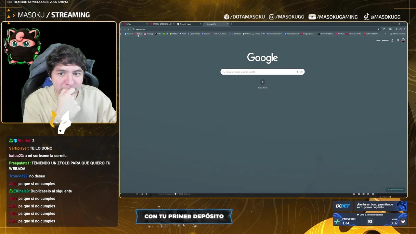Open a new tab with plus button
The width and height of the screenshot is (416, 234).
click(x=232, y=24)
